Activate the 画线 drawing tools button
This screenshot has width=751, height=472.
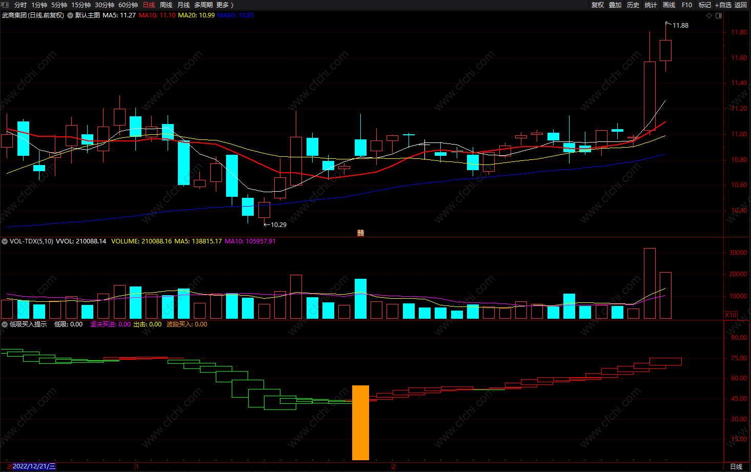tap(669, 5)
